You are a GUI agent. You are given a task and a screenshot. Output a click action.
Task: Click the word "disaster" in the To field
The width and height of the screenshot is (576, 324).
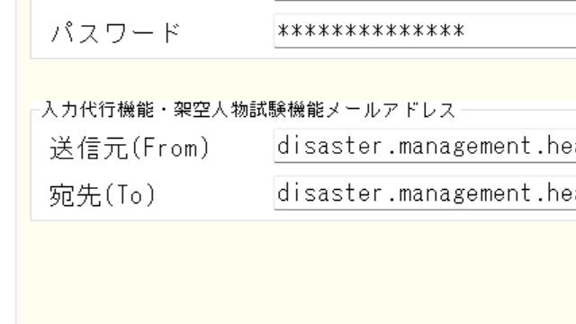(x=329, y=193)
